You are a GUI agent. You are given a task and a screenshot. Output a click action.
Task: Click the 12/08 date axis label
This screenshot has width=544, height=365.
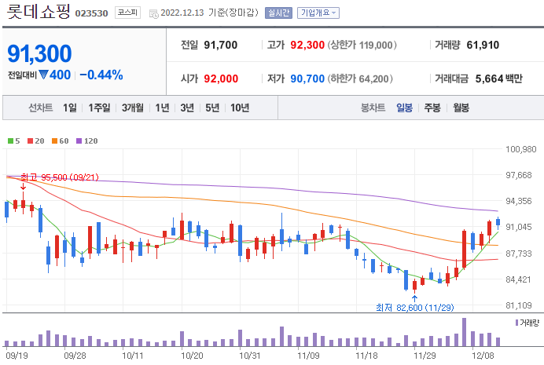[x=483, y=356]
